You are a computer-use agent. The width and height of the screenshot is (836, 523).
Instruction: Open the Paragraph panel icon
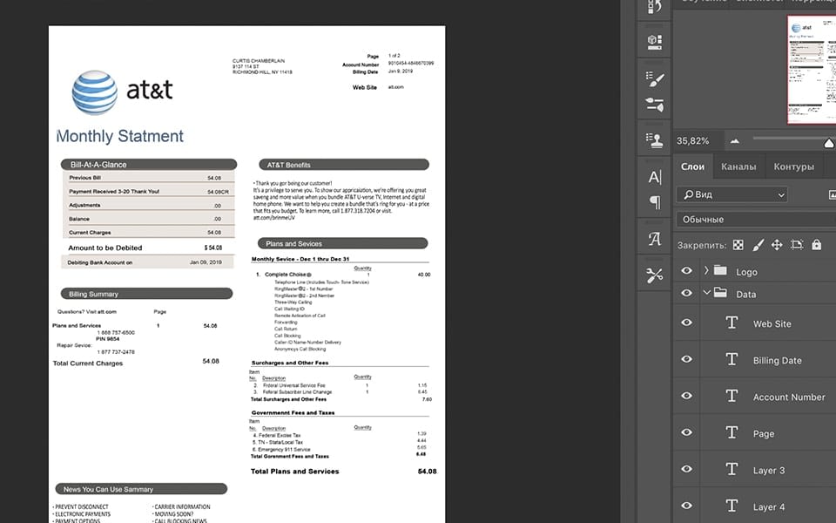[655, 202]
